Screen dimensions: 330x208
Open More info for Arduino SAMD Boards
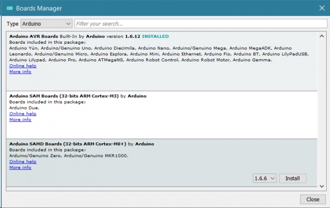(20, 168)
